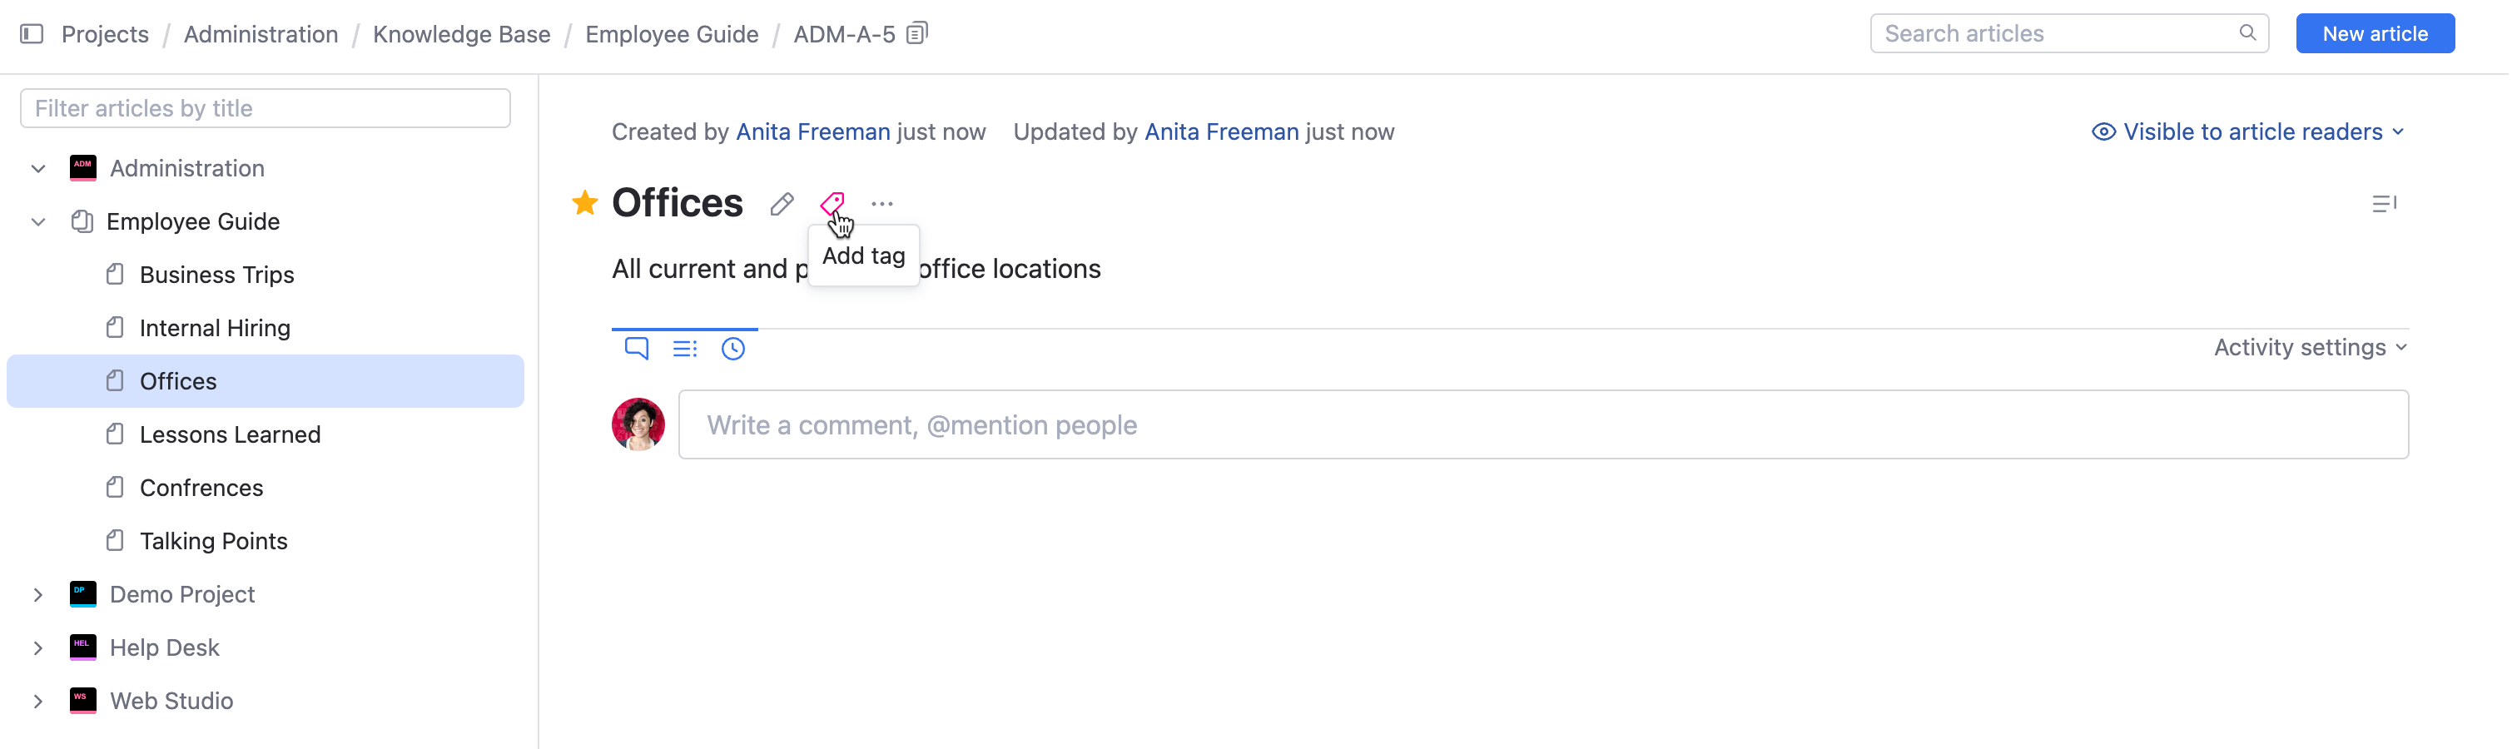Open Anita Freeman's profile link
Screen dimensions: 2512x749
(x=812, y=131)
